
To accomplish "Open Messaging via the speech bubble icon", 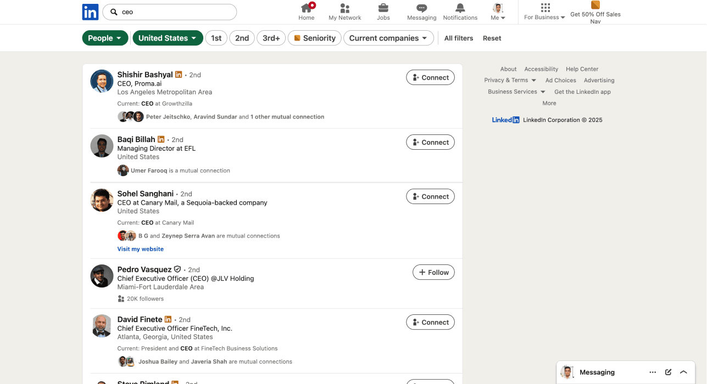I will 421,8.
